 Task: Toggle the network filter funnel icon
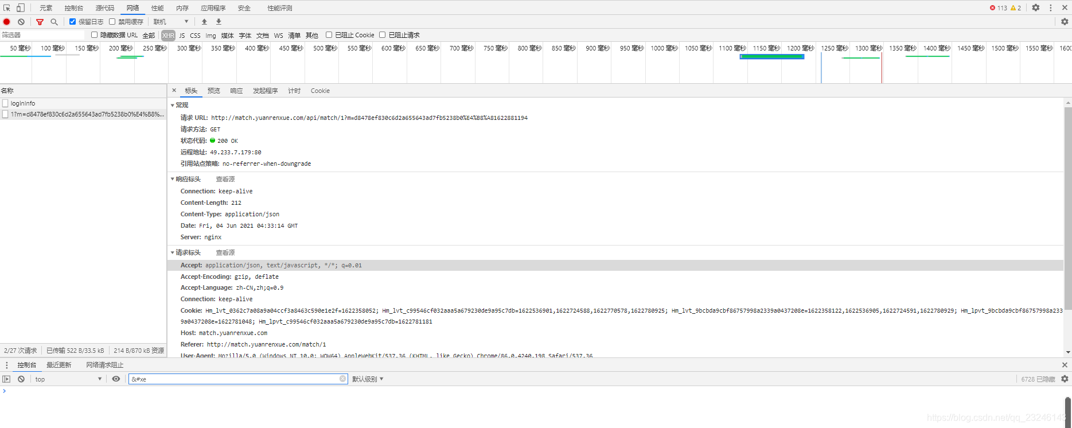point(40,22)
